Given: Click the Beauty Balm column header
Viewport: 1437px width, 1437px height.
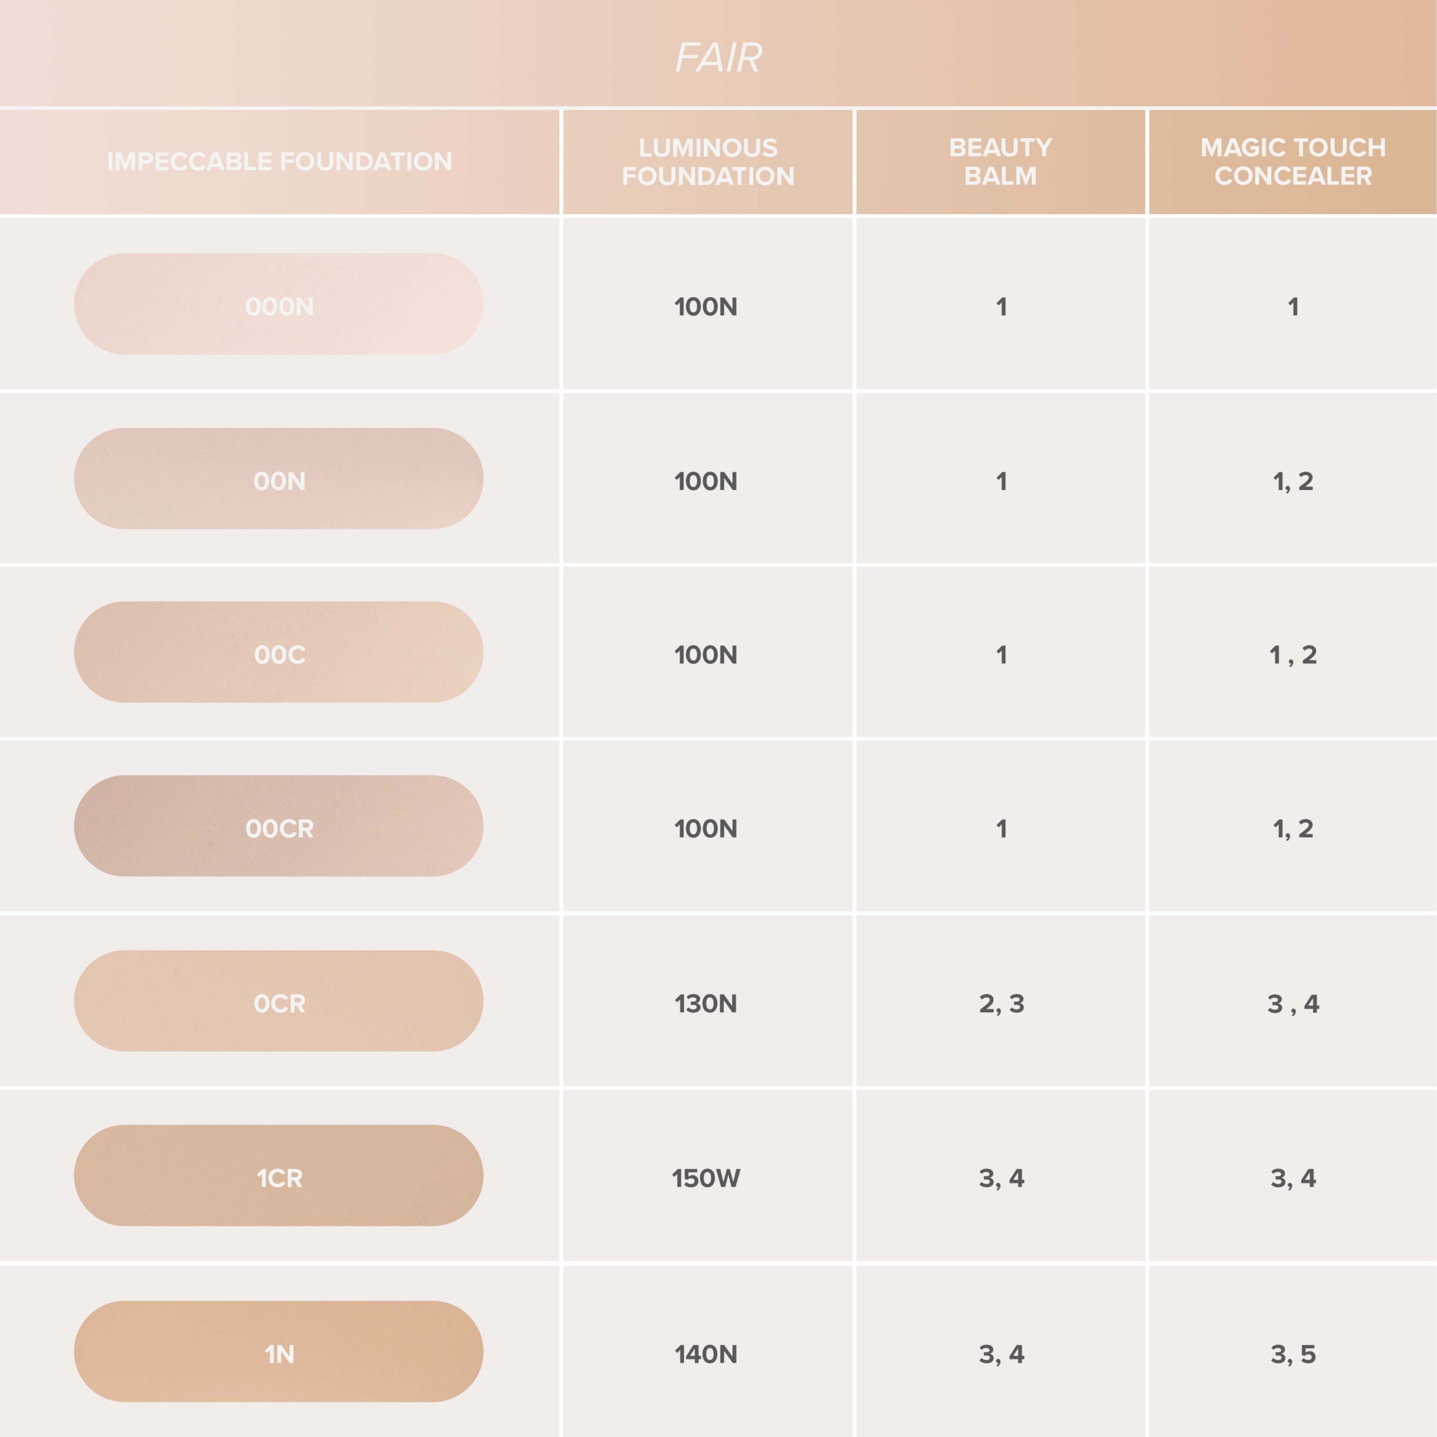Looking at the screenshot, I should [1001, 161].
